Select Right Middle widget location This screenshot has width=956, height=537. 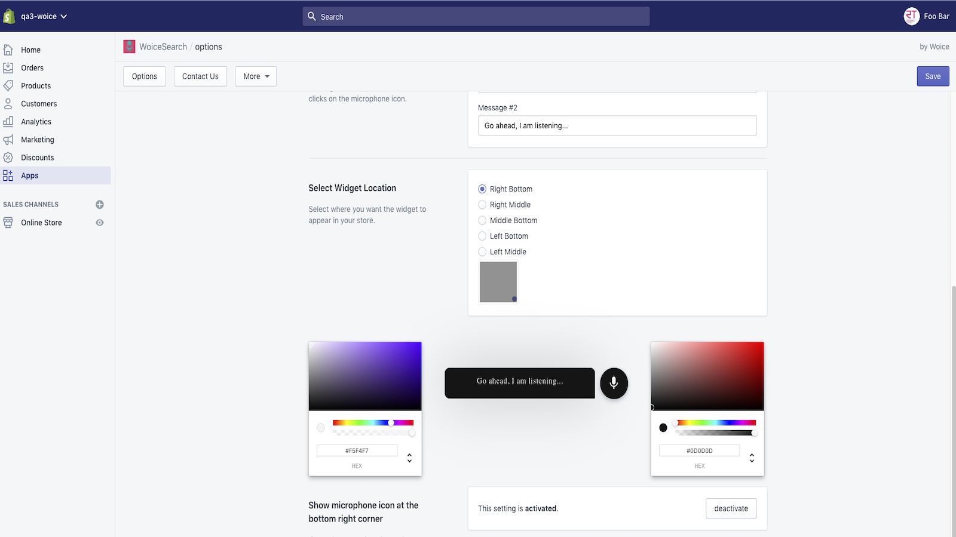(482, 205)
